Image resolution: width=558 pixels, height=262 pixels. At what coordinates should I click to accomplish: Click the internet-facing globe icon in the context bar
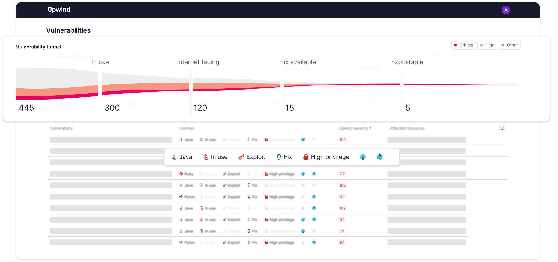[363, 157]
